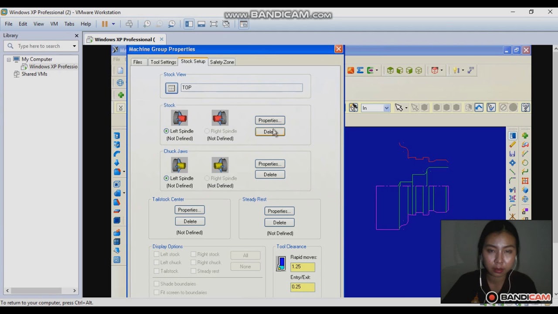Take a snapshot using clock-plus icon
Viewport: 558px width, 314px height.
click(x=147, y=24)
